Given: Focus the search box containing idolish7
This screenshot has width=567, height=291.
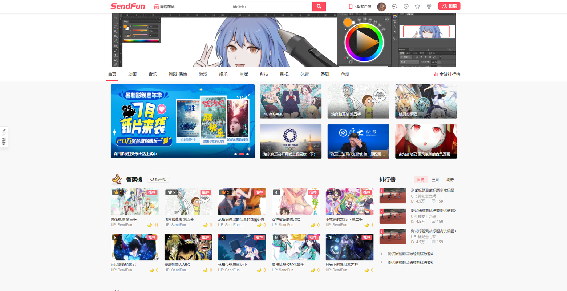Looking at the screenshot, I should [x=271, y=7].
